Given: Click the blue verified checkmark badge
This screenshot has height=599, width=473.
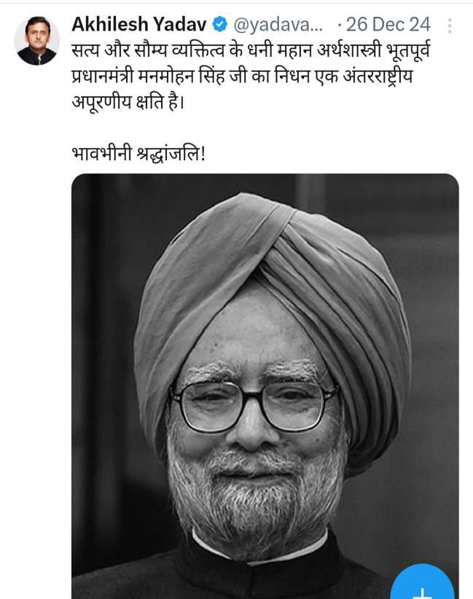Looking at the screenshot, I should coord(219,25).
